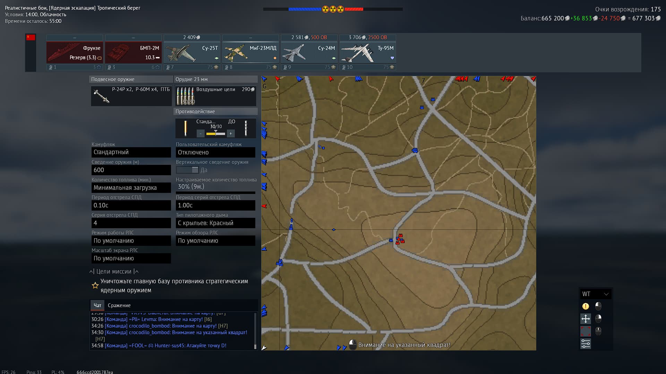The height and width of the screenshot is (374, 666).
Task: Open the map settings sliders icon
Action: [x=586, y=344]
